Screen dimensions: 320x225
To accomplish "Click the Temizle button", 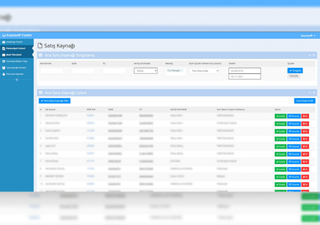I will tap(294, 76).
